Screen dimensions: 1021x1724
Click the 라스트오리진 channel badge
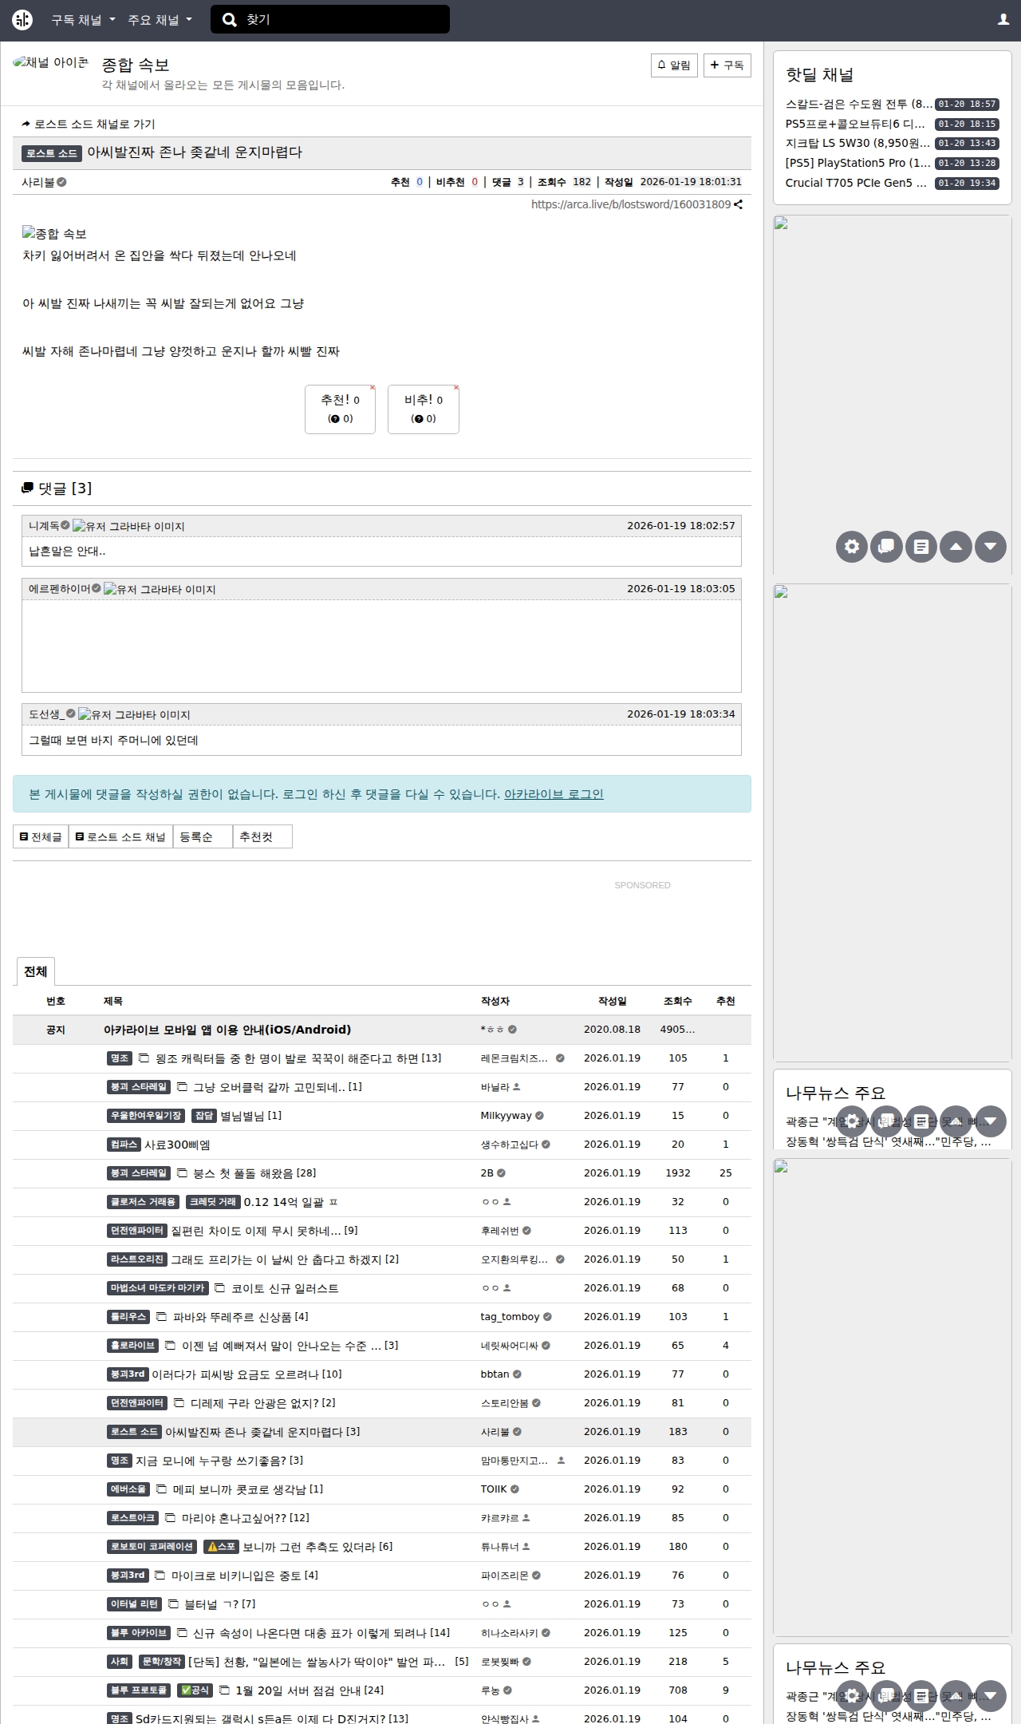point(137,1259)
